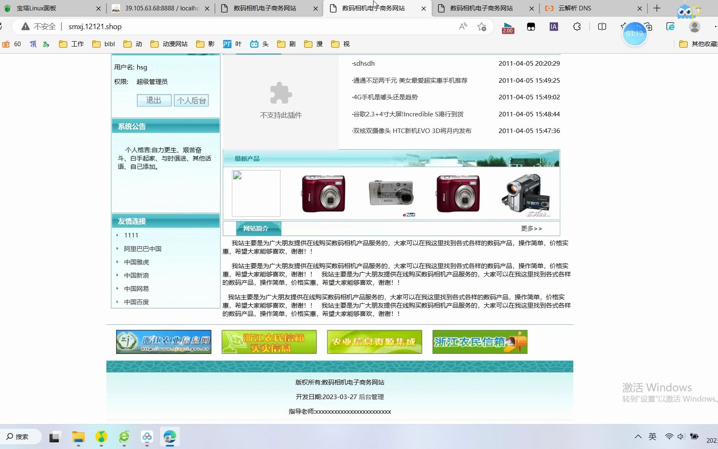Image resolution: width=718 pixels, height=449 pixels.
Task: Click the 后台管理 footer link
Action: tap(371, 397)
